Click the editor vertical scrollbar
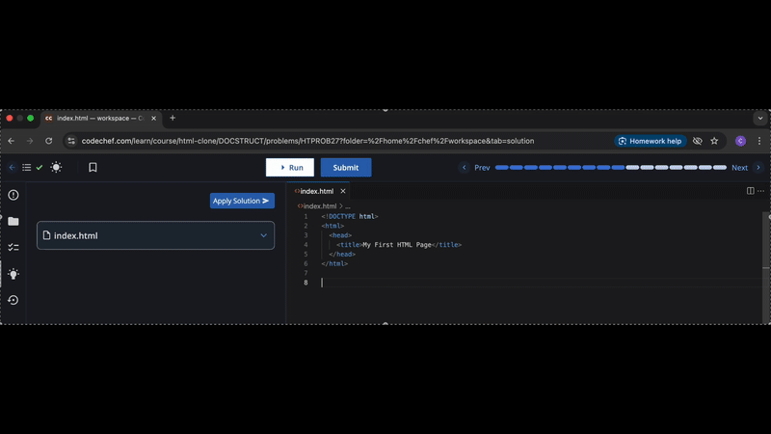The width and height of the screenshot is (771, 434). click(x=765, y=268)
